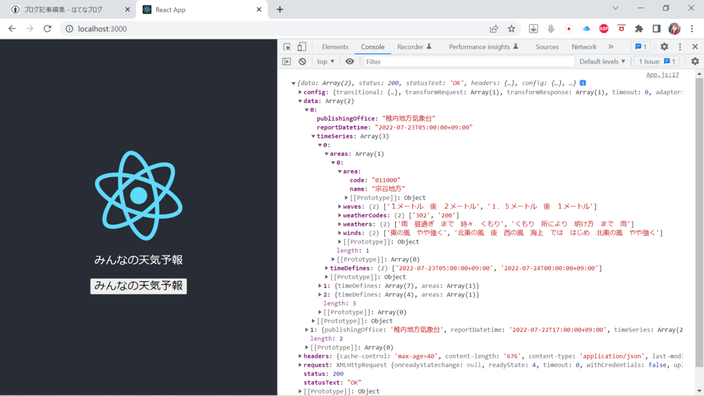
Task: Clear console with the ban icon
Action: pos(302,62)
